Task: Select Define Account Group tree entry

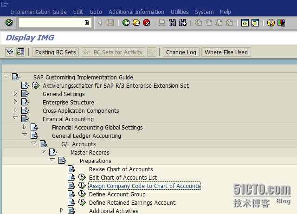Action: (x=117, y=194)
